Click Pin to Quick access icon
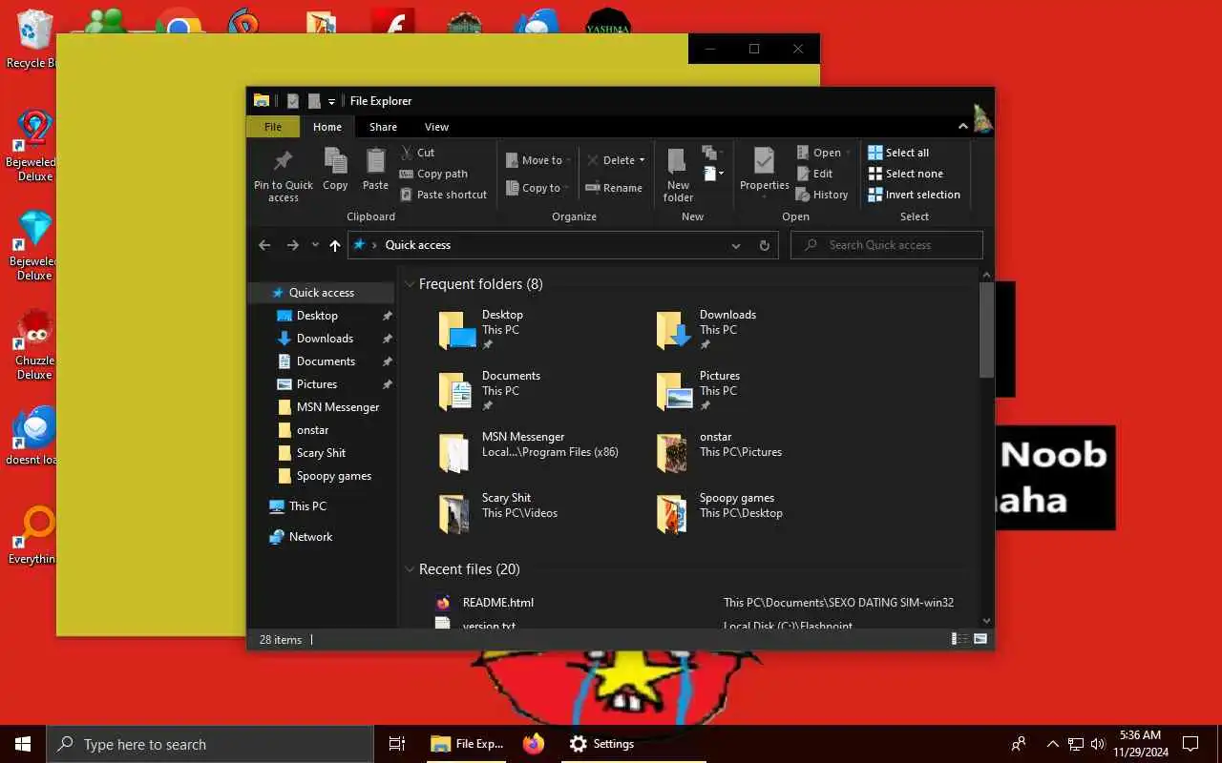 [284, 160]
